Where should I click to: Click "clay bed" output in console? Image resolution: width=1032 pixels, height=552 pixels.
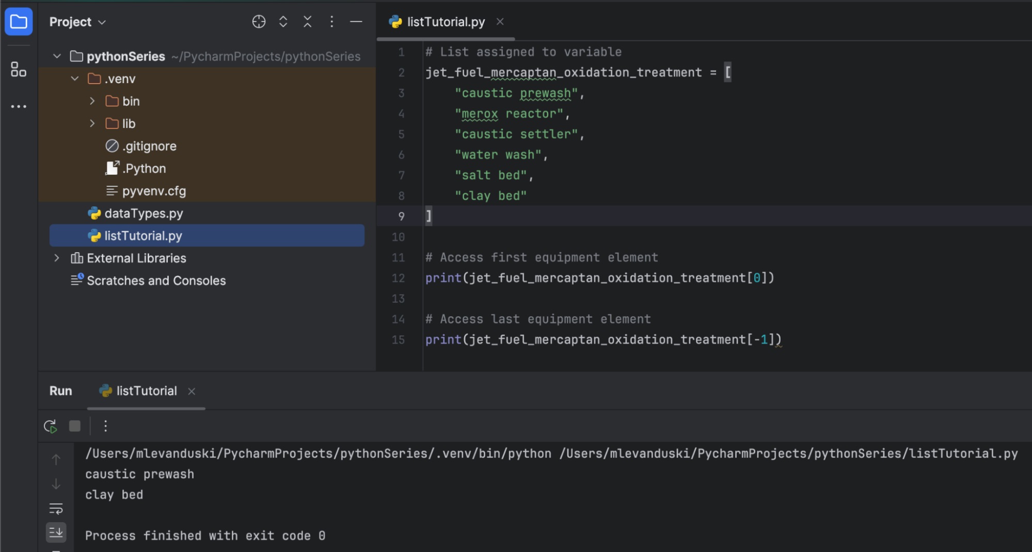tap(114, 495)
